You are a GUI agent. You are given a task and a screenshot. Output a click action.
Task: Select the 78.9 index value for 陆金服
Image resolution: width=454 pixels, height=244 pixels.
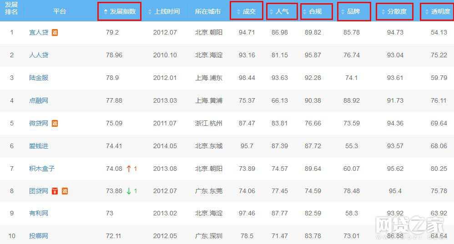click(112, 78)
